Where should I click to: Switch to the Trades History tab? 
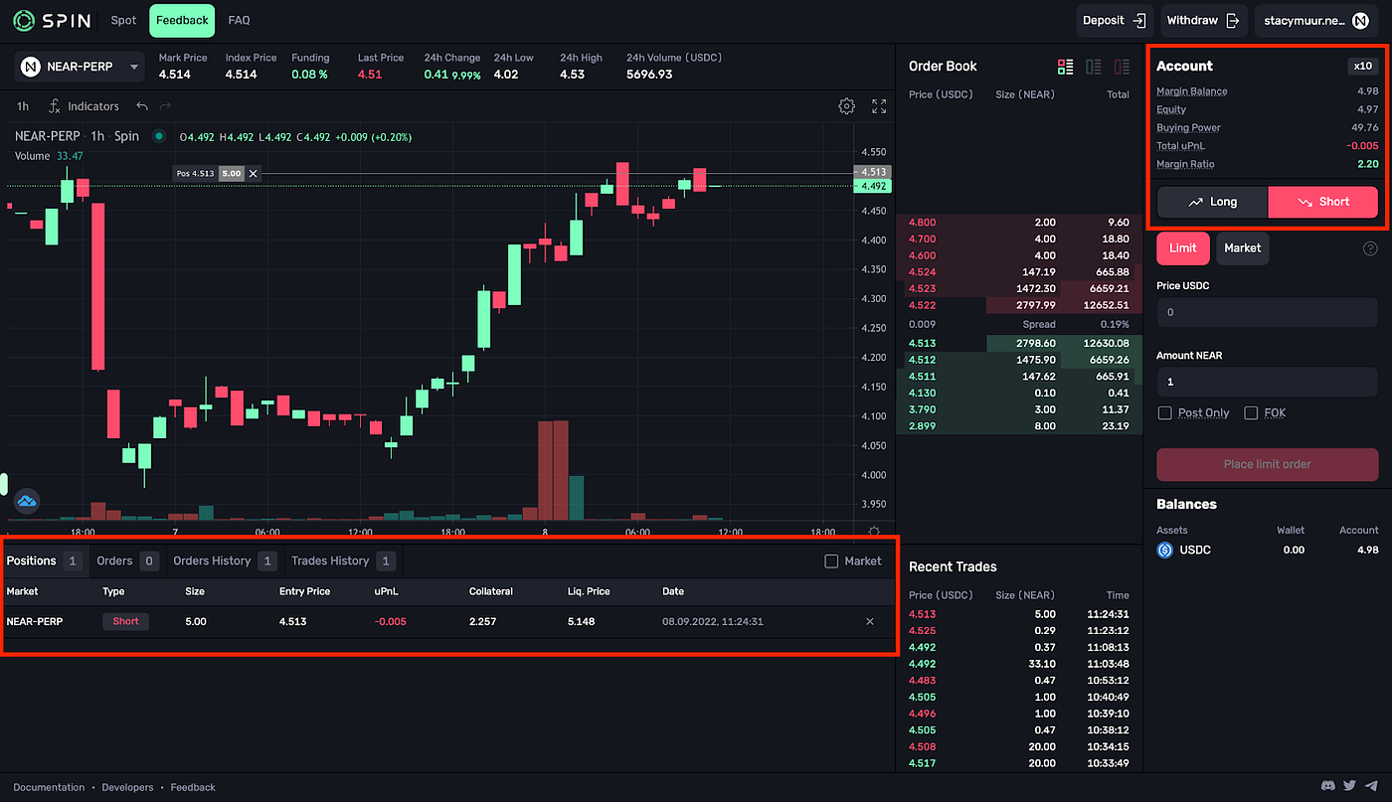[x=343, y=561]
